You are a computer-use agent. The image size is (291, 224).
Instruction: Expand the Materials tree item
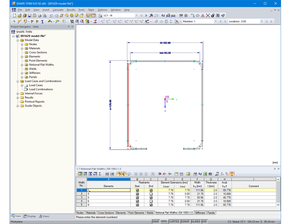[x=22, y=48]
